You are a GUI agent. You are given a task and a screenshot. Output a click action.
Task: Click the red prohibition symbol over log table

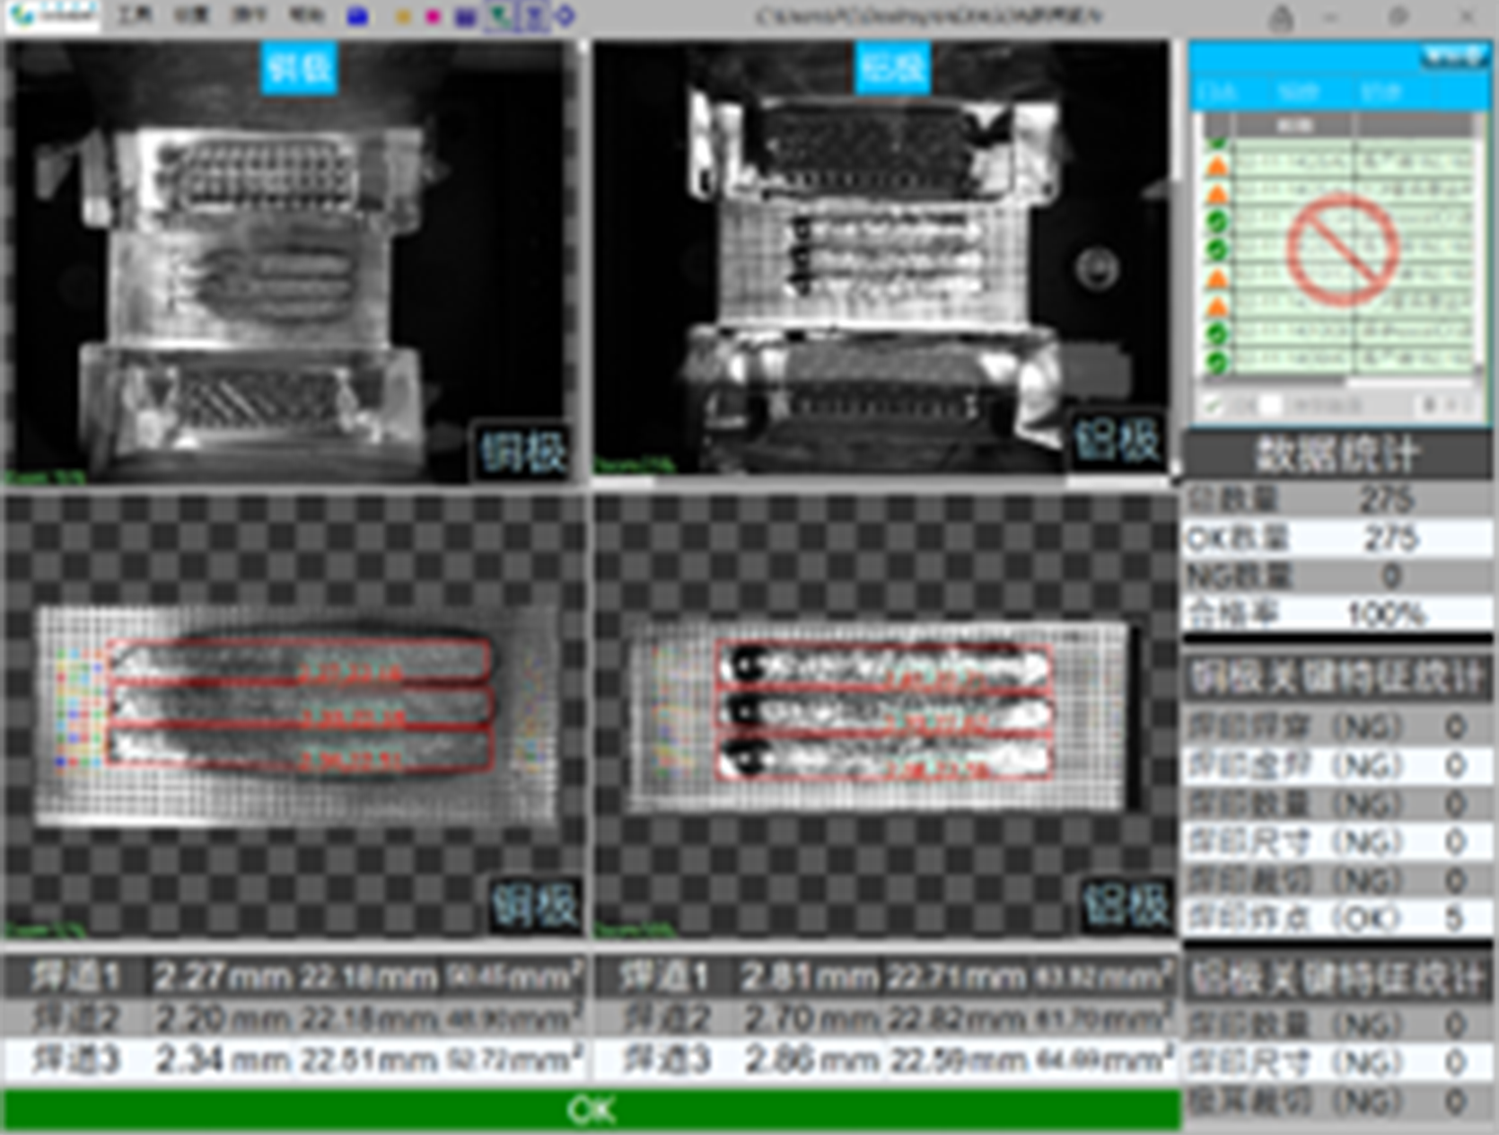1342,250
